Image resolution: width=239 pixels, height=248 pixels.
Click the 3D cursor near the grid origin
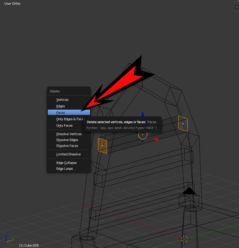(x=184, y=239)
